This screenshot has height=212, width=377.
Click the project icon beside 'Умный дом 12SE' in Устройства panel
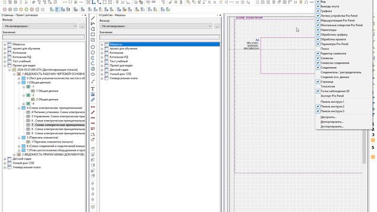pos(107,74)
